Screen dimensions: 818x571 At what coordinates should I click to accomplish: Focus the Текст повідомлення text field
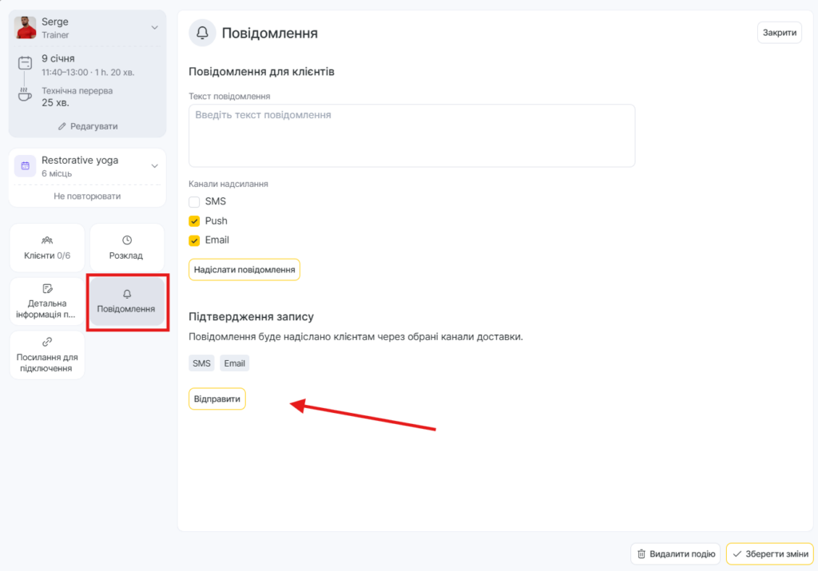411,135
